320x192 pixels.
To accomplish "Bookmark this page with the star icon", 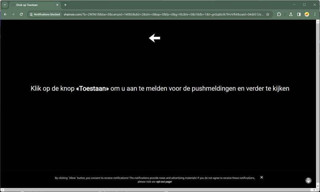I will click(268, 14).
